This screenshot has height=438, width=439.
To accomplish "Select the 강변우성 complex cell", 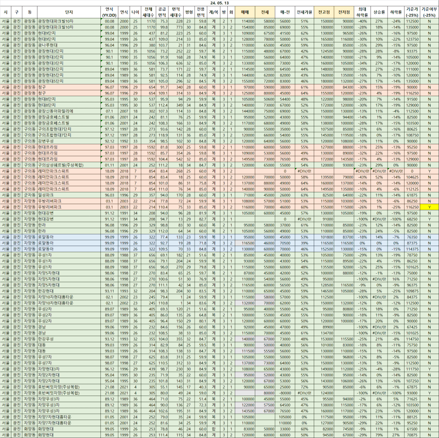I will pos(69,141).
